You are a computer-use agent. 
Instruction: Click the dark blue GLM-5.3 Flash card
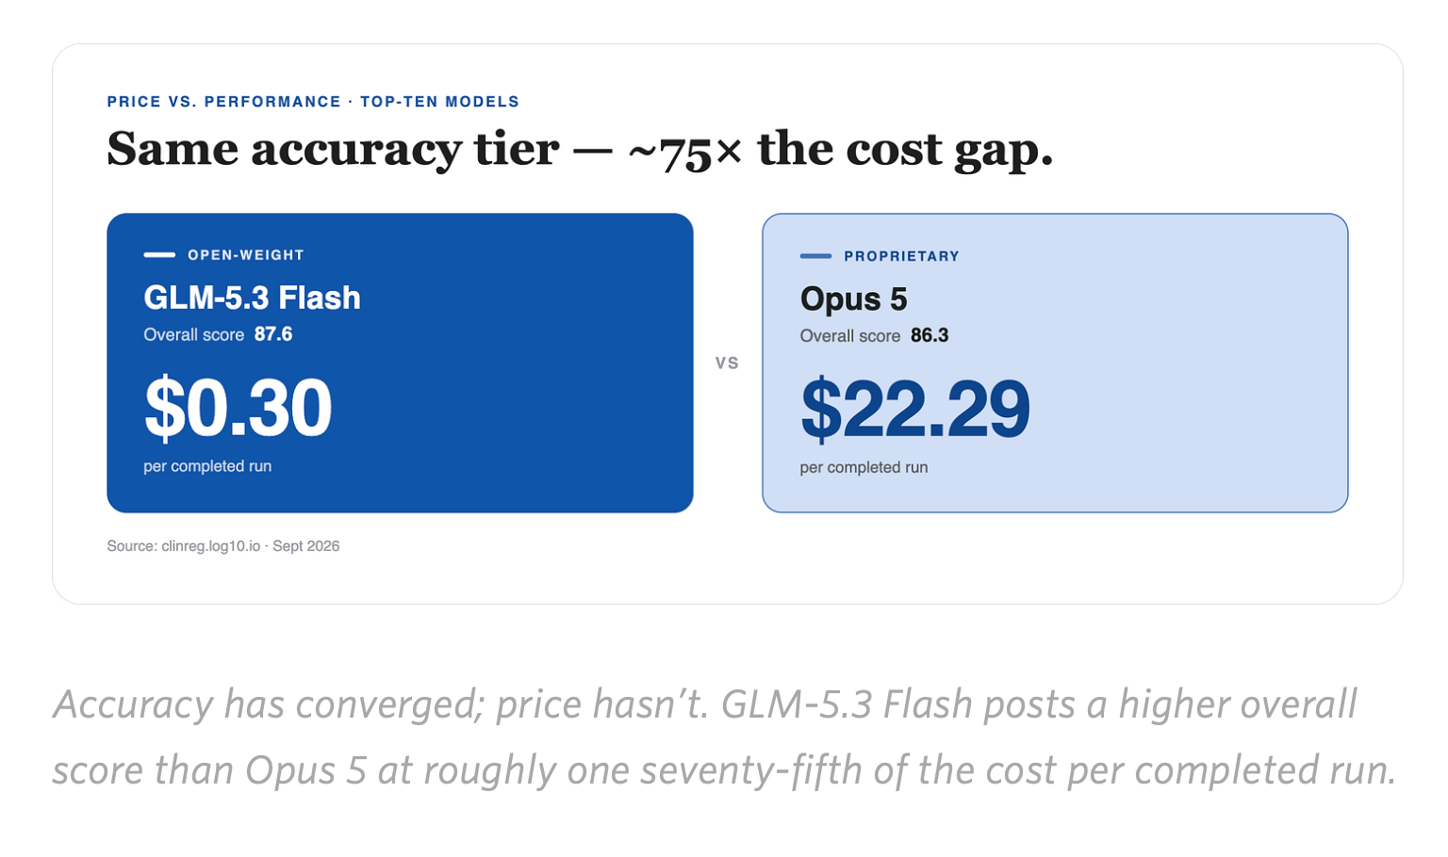coord(400,363)
